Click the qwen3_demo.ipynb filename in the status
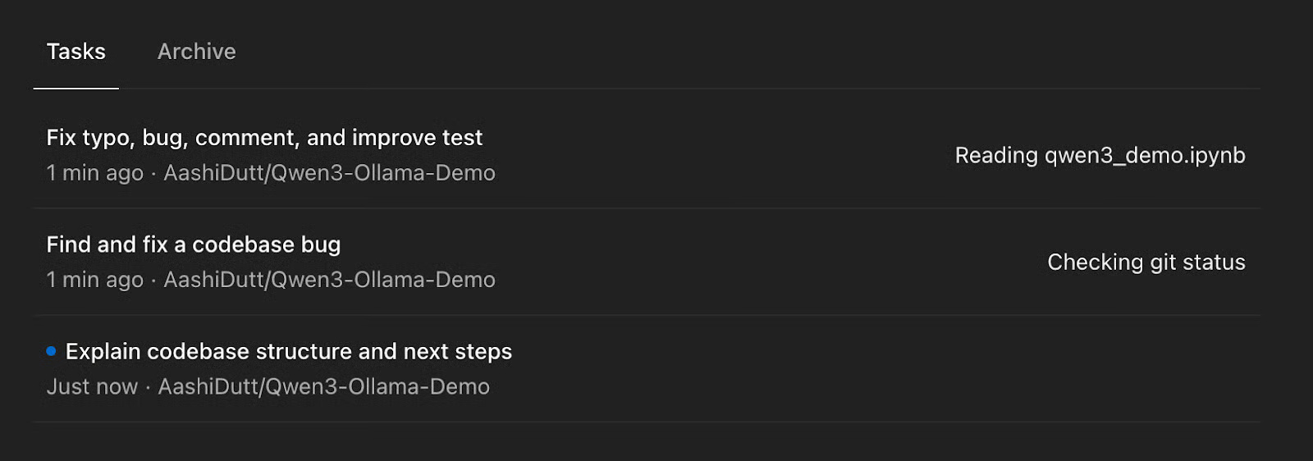 [1145, 155]
